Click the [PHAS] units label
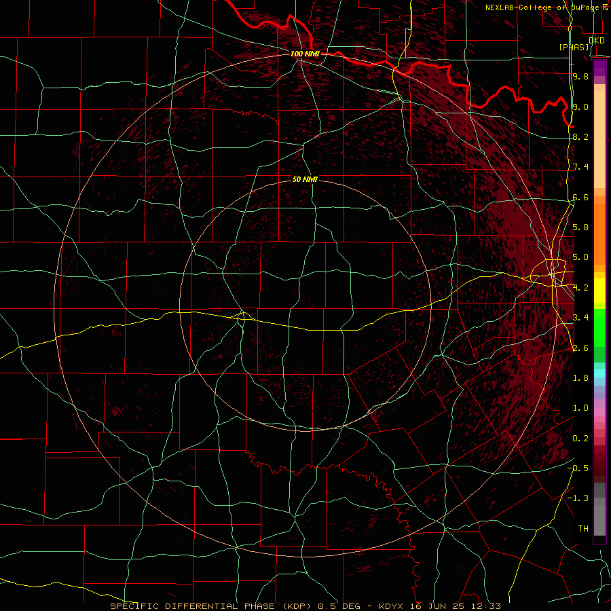Viewport: 611px width, 611px height. [574, 47]
